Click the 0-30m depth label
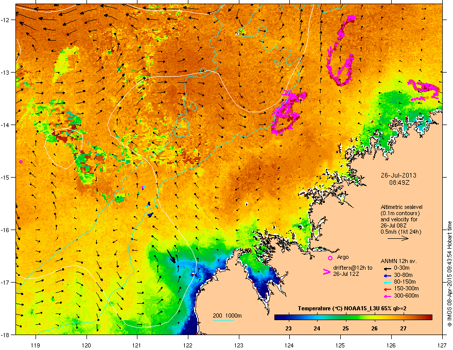This screenshot has width=453, height=350. click(402, 268)
